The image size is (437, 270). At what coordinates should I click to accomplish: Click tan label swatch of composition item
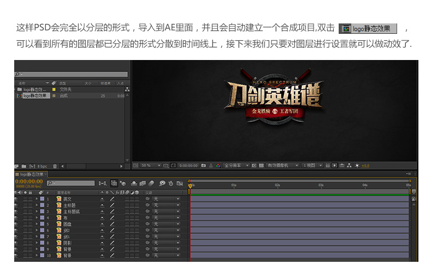(x=54, y=95)
